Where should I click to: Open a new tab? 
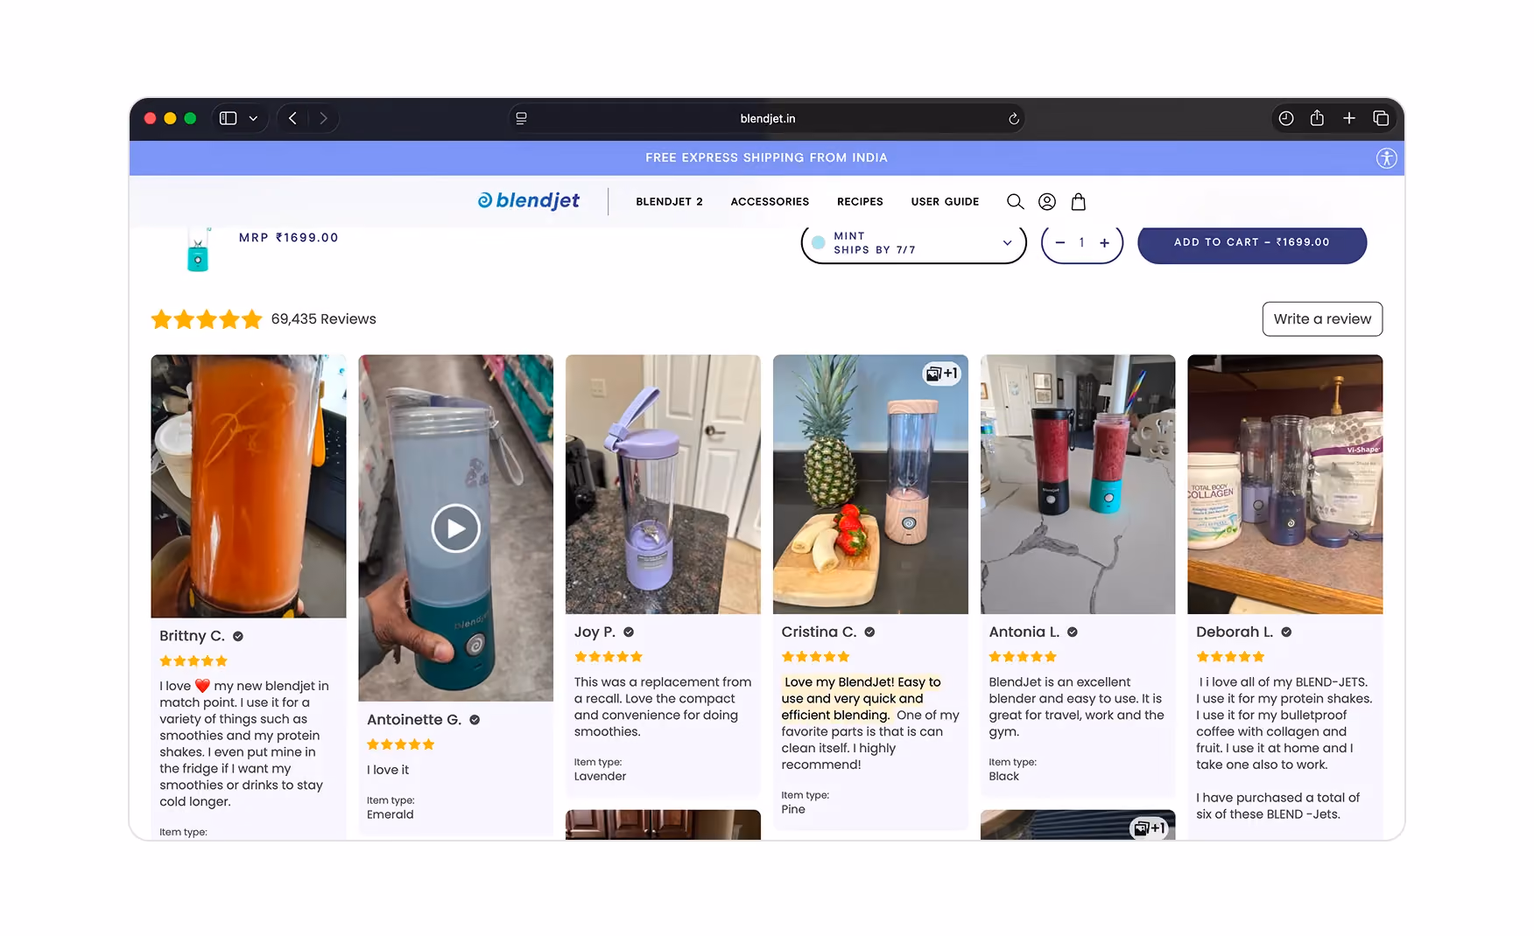(x=1349, y=118)
